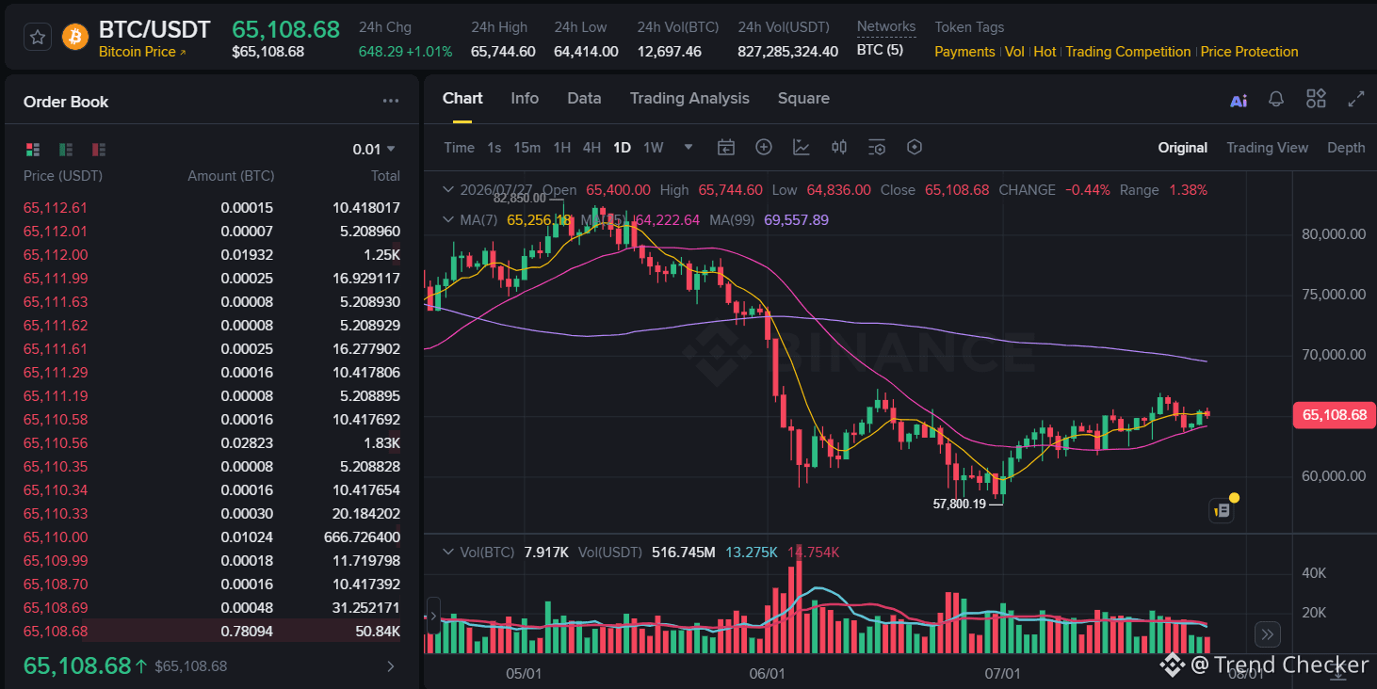Open the 0.01 price precision dropdown

pos(374,149)
